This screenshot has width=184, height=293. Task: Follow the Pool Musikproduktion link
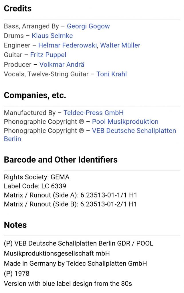point(125,122)
